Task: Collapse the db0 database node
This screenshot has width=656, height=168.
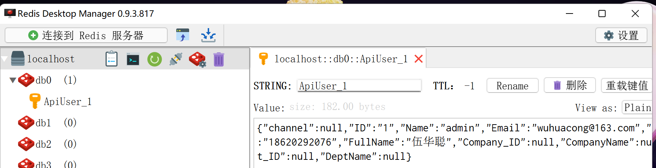Action: tap(13, 80)
